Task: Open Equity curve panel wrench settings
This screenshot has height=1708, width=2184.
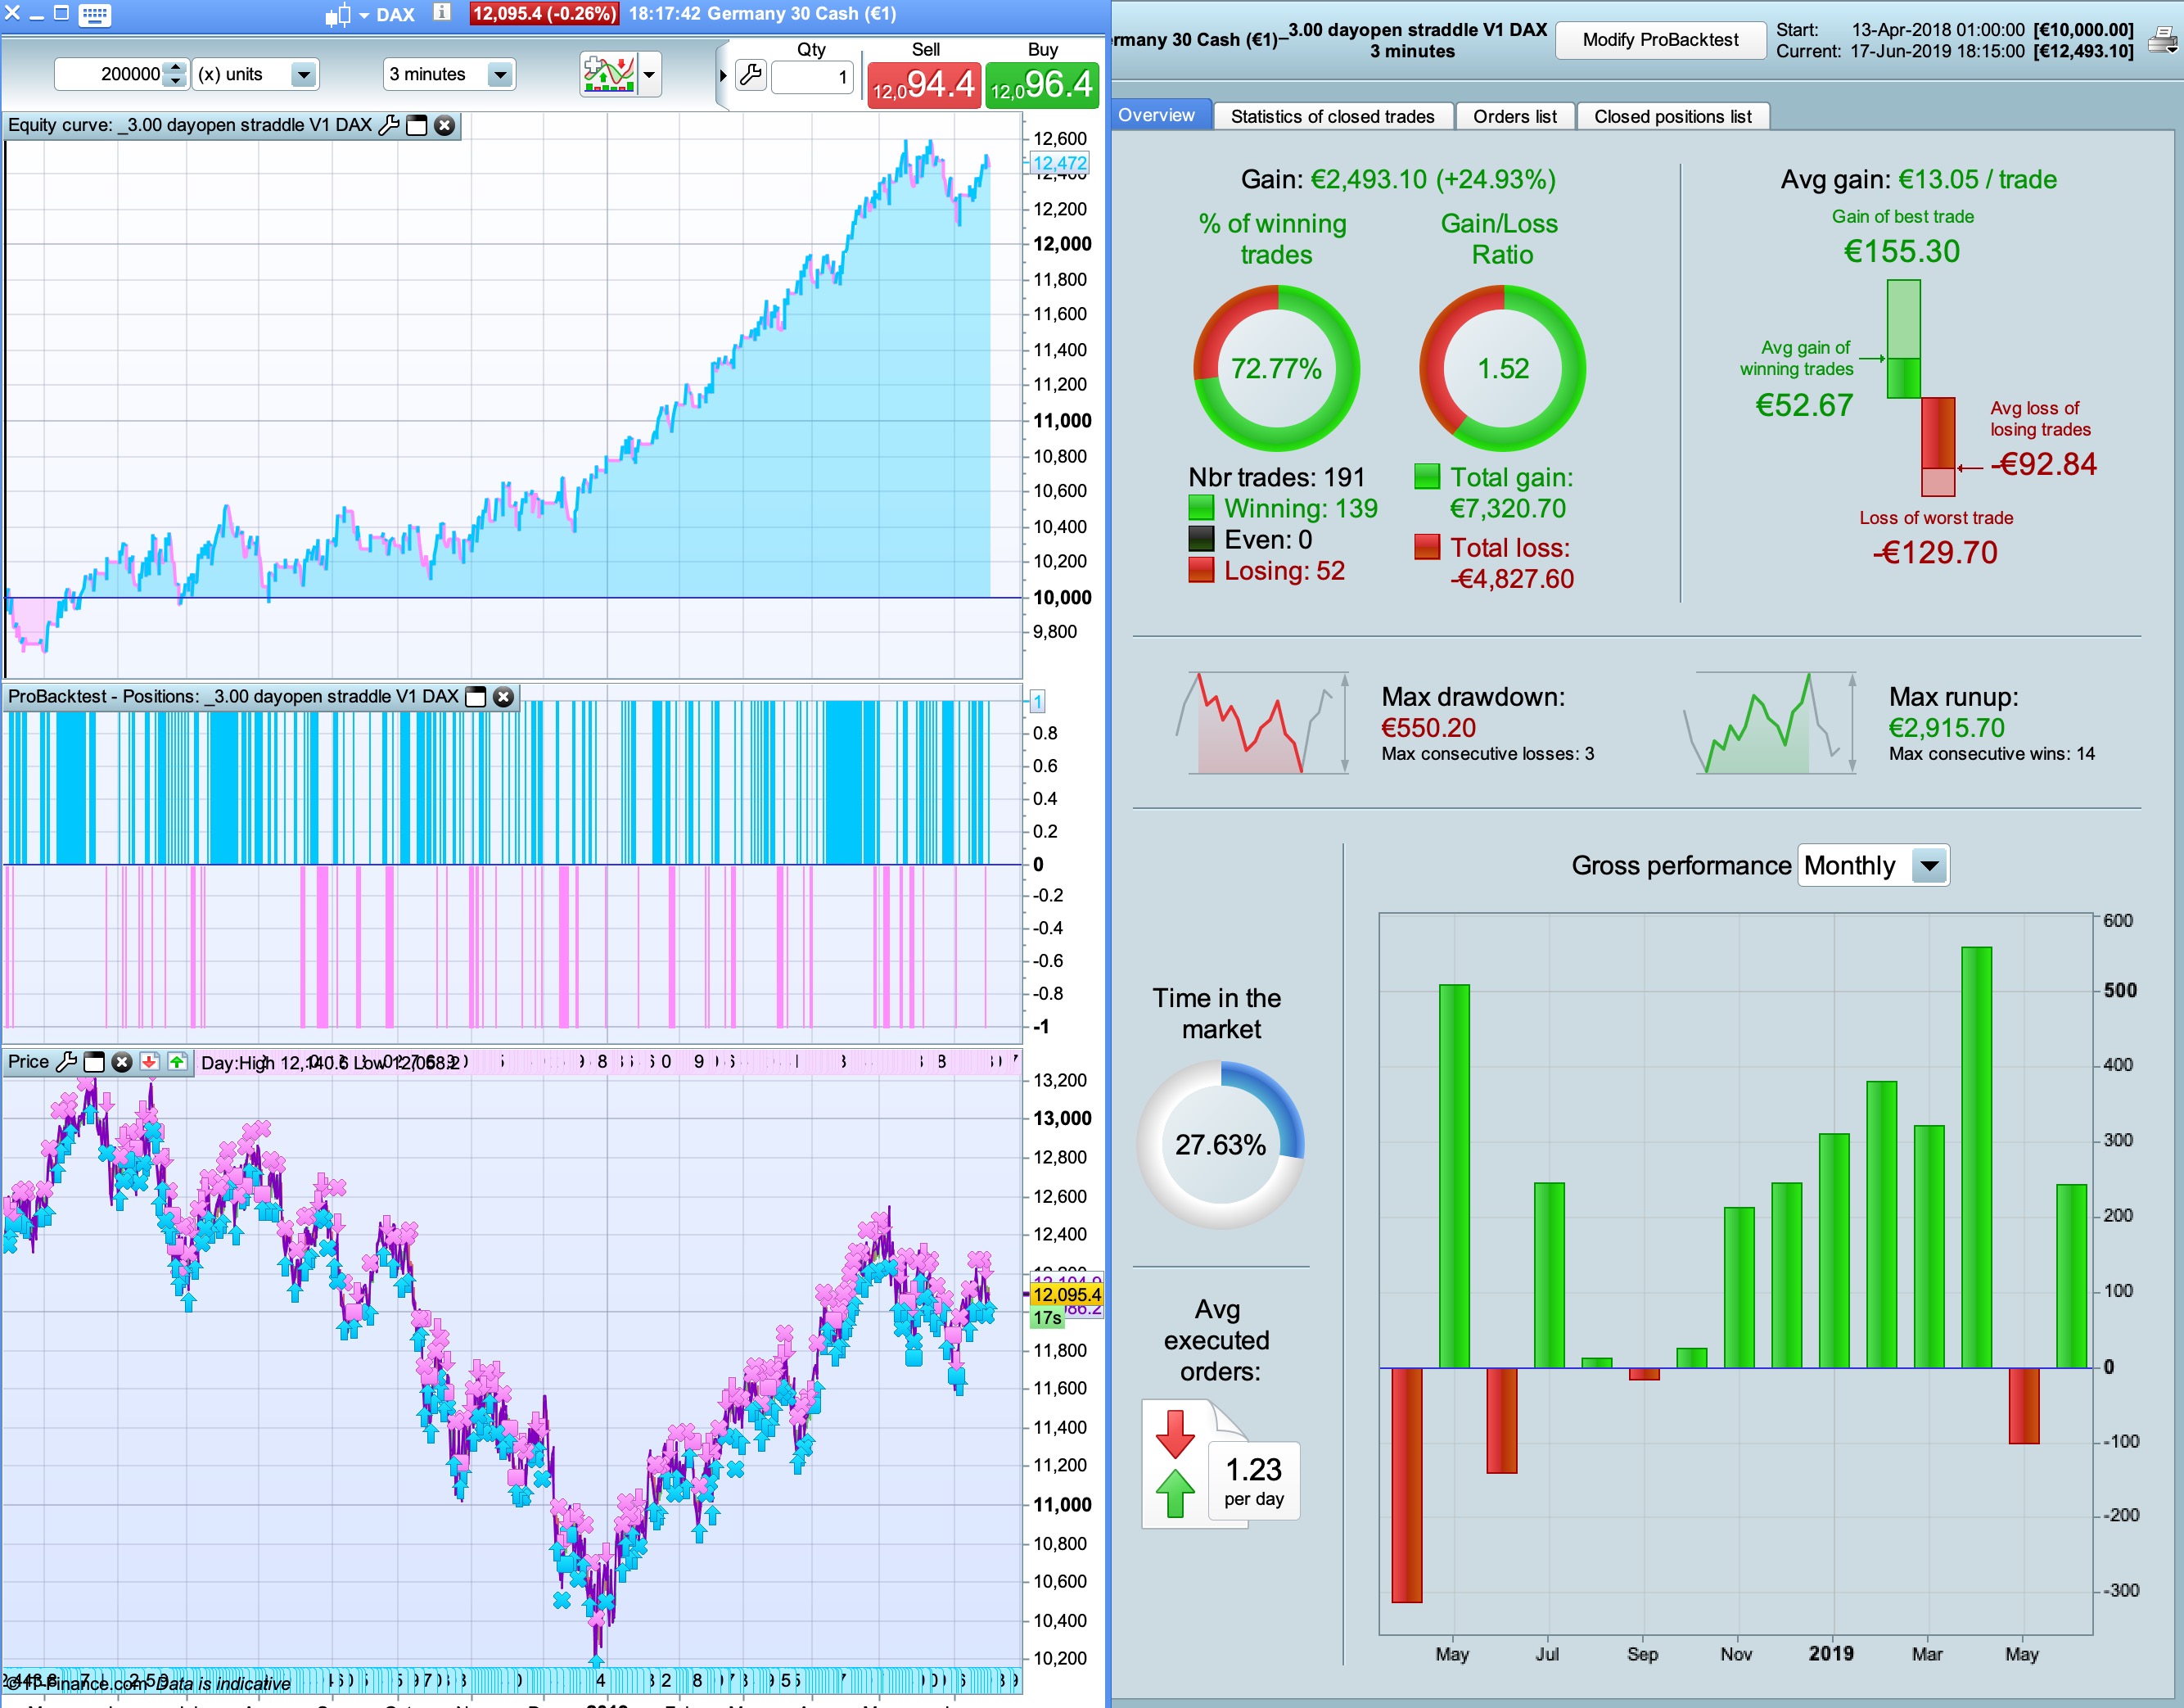Action: [389, 125]
